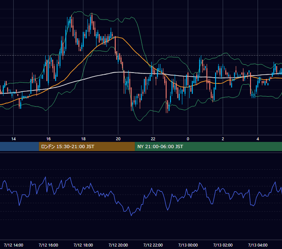Click the 4 hour label on the time axis

tap(258, 139)
